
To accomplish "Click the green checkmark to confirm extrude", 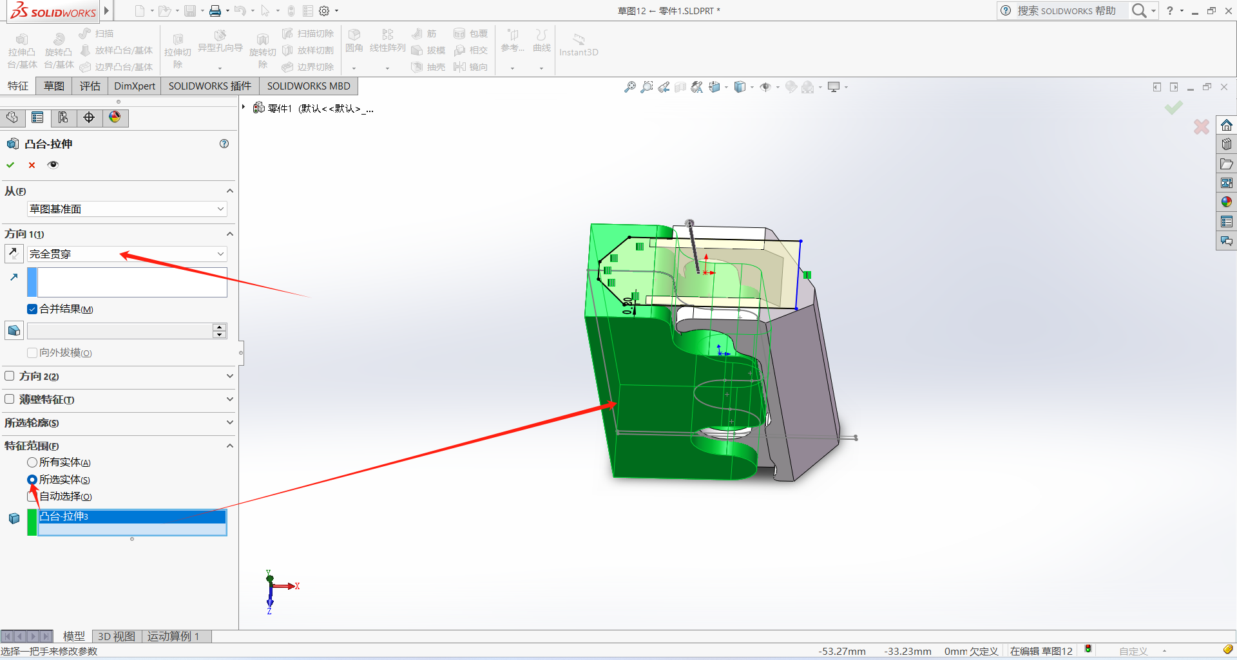I will pyautogui.click(x=10, y=165).
